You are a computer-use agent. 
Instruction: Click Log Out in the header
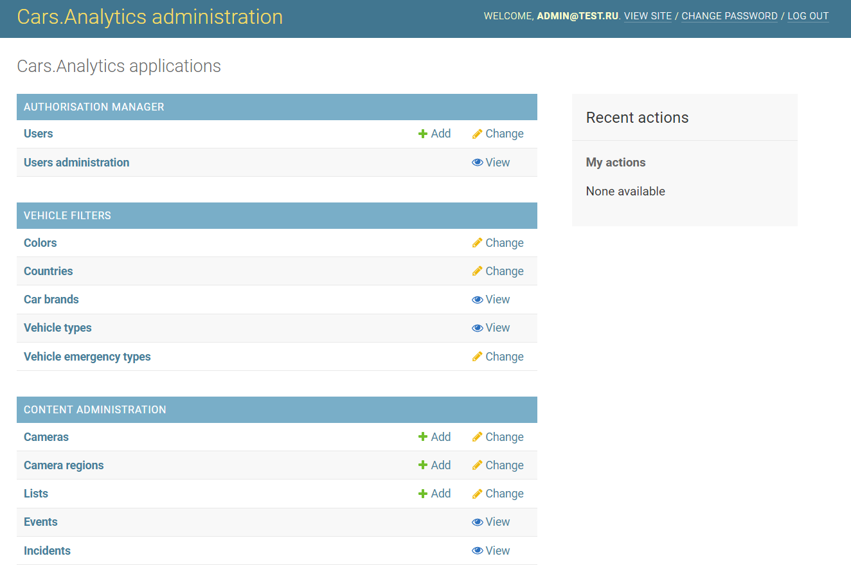[x=808, y=16]
